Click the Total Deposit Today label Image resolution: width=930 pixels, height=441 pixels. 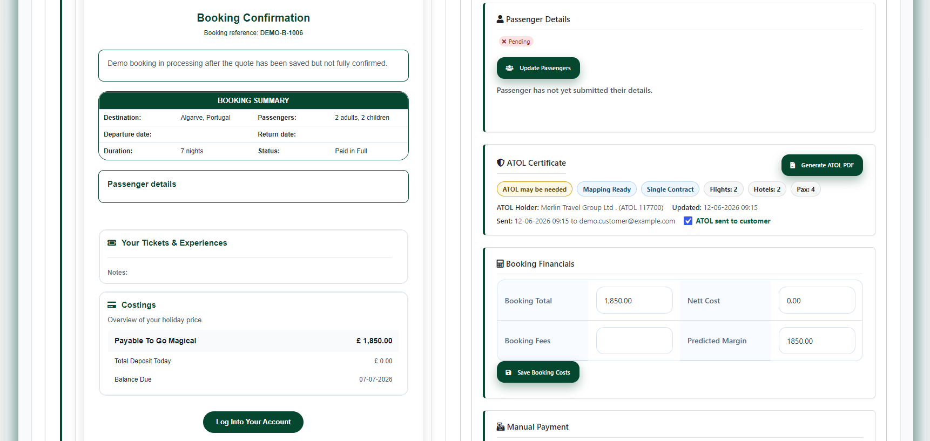point(143,361)
